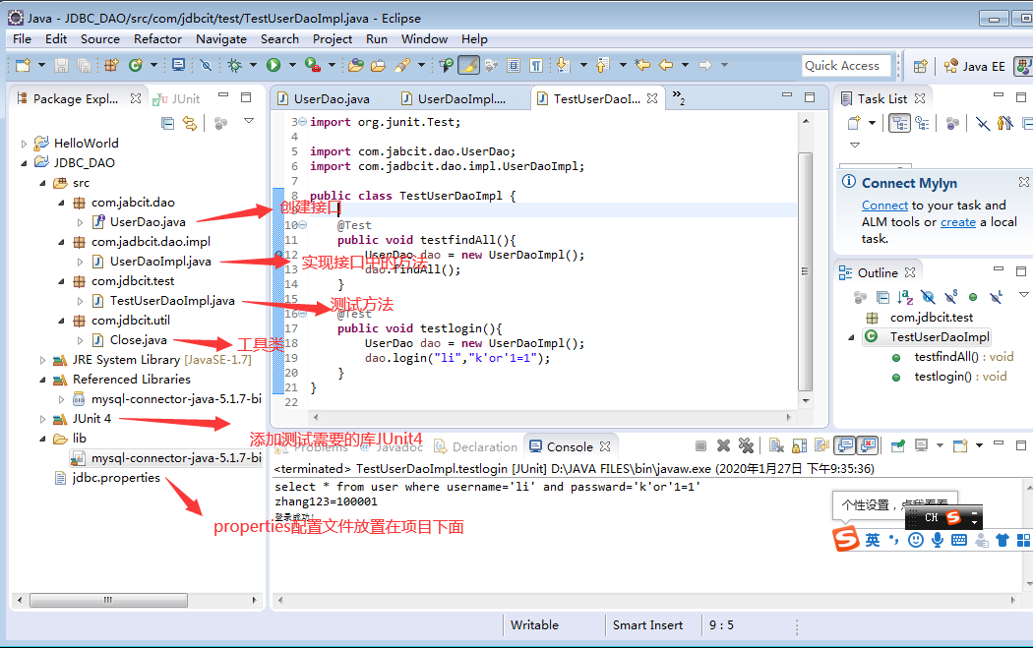1033x648 pixels.
Task: Open the Refactor menu
Action: coord(157,39)
